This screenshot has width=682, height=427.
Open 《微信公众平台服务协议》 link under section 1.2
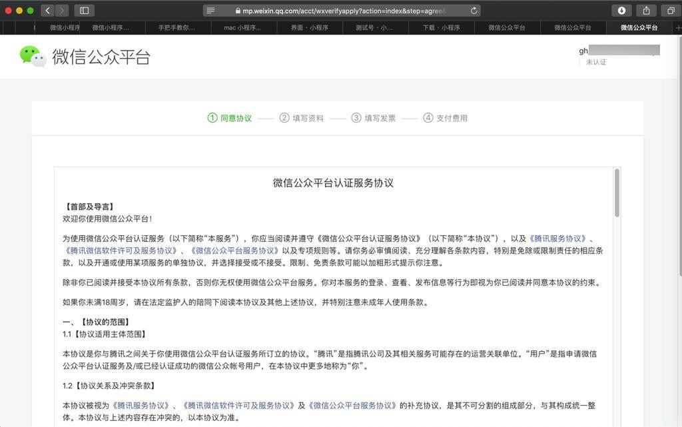pos(352,405)
